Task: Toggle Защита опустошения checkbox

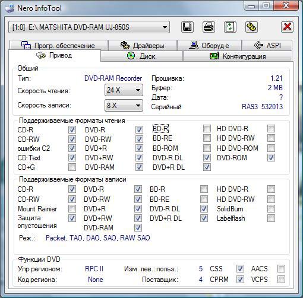Action: click(x=72, y=218)
